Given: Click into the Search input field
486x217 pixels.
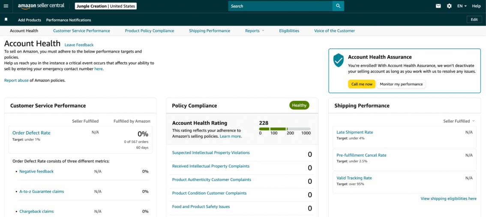Looking at the screenshot, I should 280,6.
